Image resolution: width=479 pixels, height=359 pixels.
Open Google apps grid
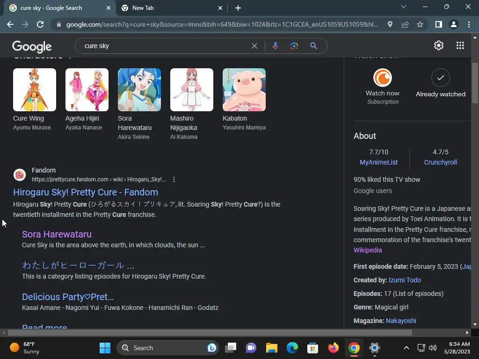(460, 45)
